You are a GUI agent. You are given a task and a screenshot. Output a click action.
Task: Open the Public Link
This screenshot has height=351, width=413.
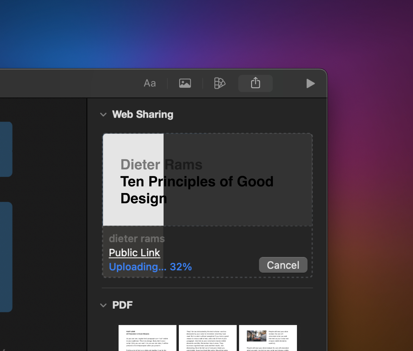(x=134, y=253)
